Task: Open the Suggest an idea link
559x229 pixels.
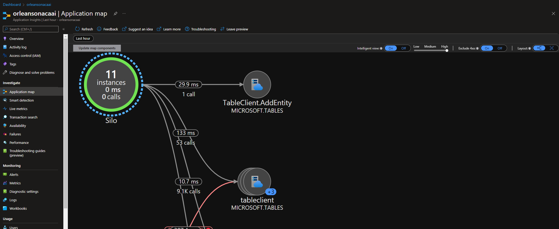Action: pos(137,29)
